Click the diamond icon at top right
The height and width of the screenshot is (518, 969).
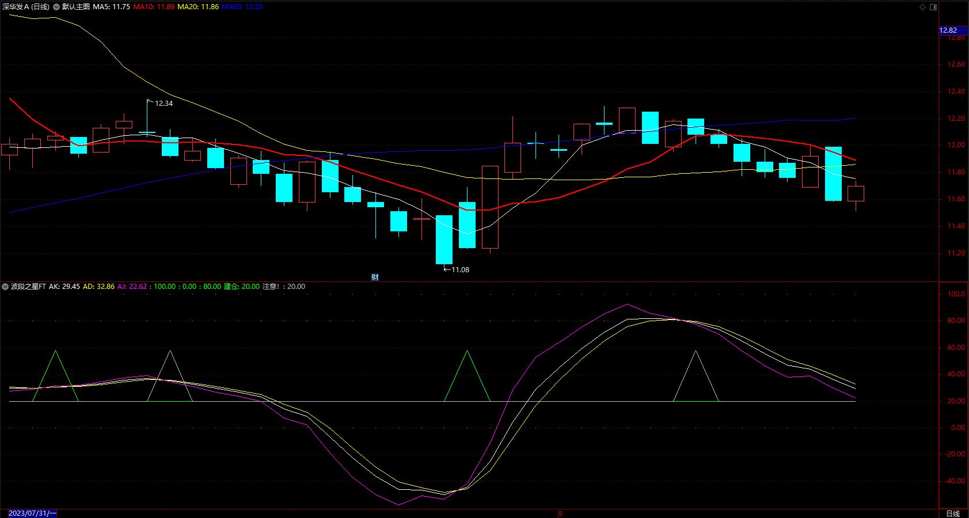coord(922,7)
